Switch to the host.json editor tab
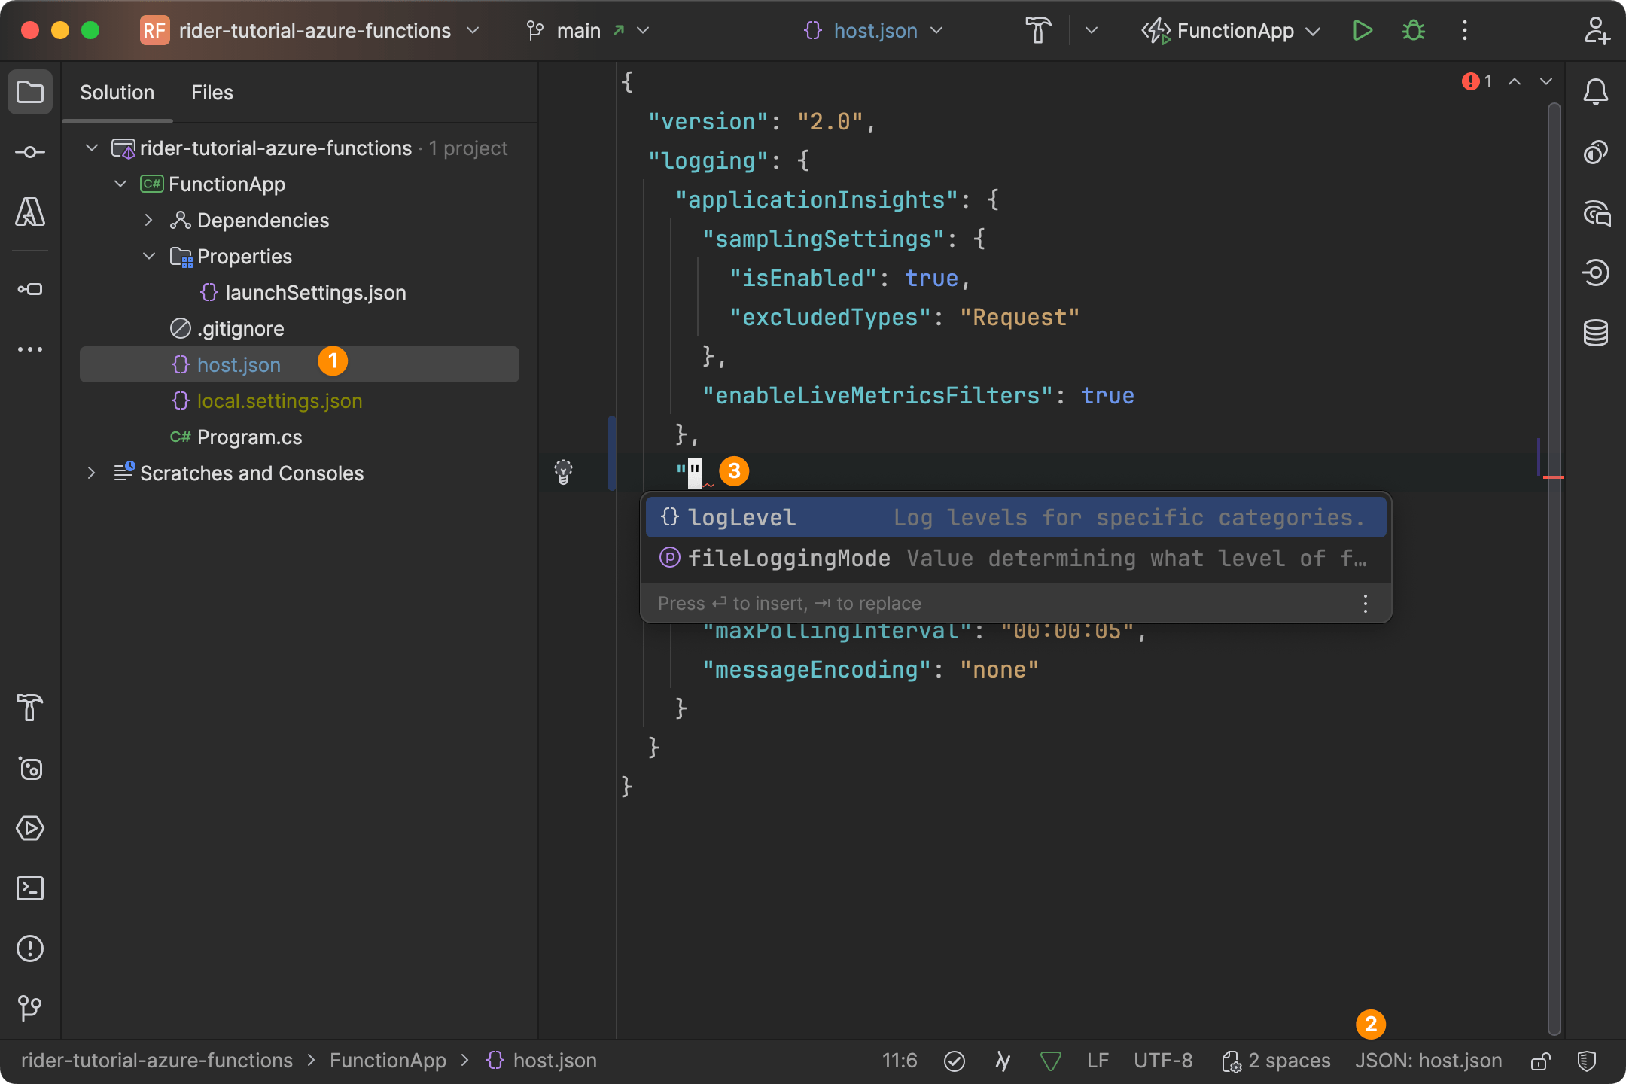1626x1084 pixels. (x=874, y=30)
